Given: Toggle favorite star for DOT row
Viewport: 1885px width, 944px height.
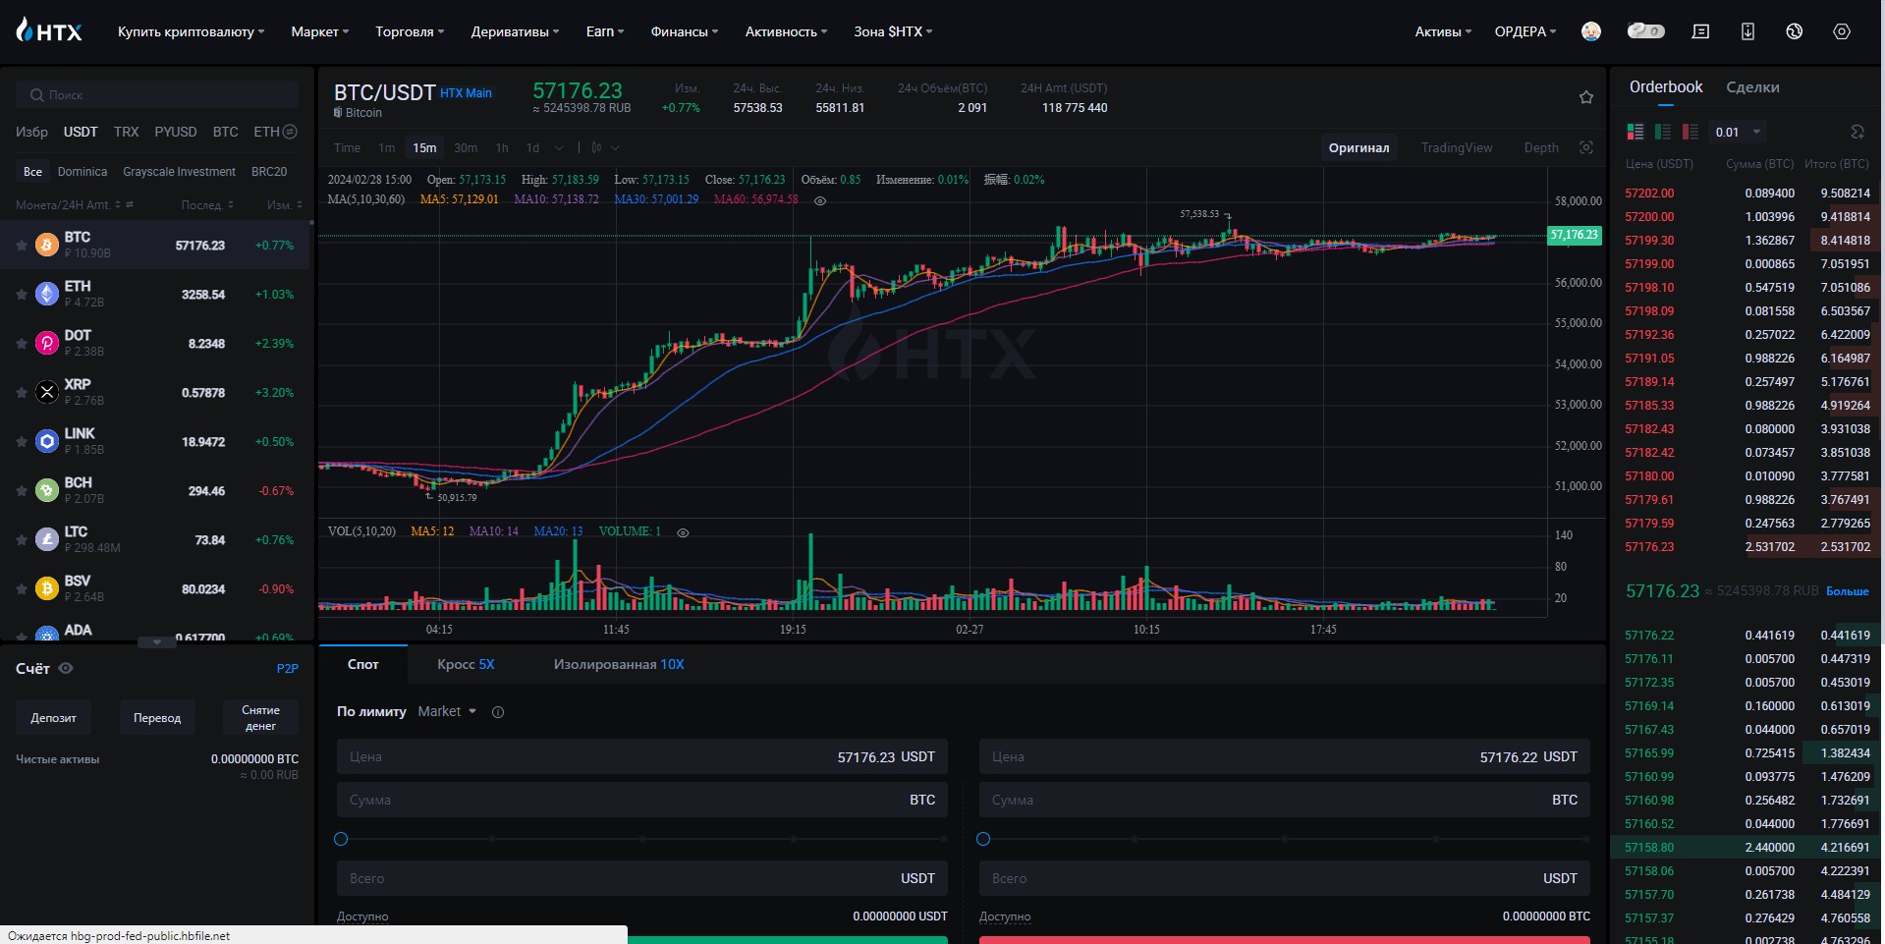Looking at the screenshot, I should [22, 344].
